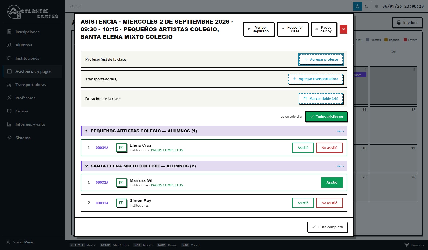Click Ver por separado button
This screenshot has height=250, width=428.
(259, 29)
